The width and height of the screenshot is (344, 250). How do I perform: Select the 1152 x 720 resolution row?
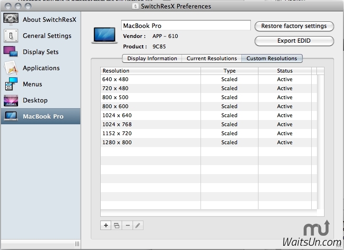coord(209,133)
